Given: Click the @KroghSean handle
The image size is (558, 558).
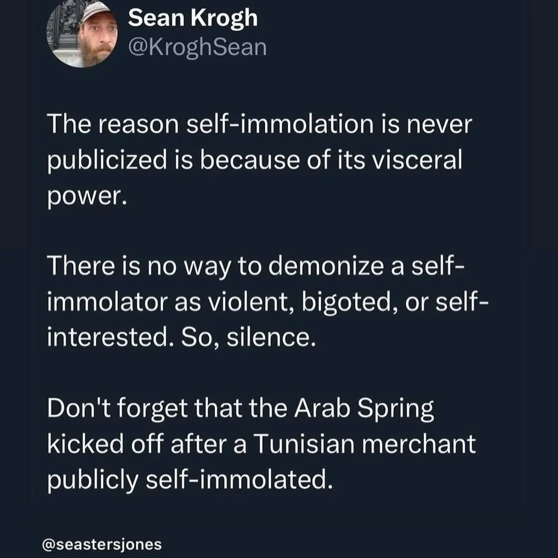Looking at the screenshot, I should coord(197,48).
